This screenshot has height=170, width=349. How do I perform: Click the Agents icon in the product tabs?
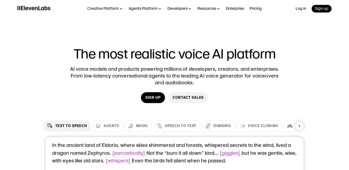point(98,126)
